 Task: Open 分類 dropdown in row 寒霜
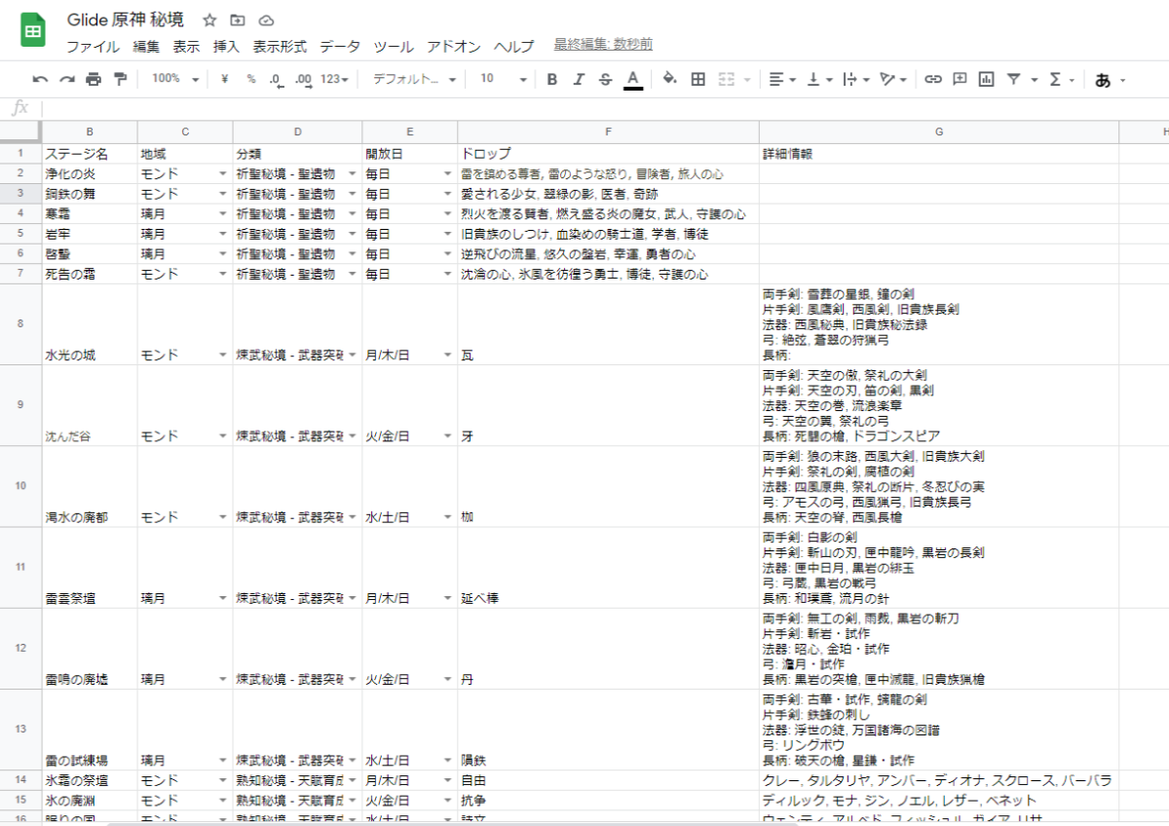click(353, 214)
